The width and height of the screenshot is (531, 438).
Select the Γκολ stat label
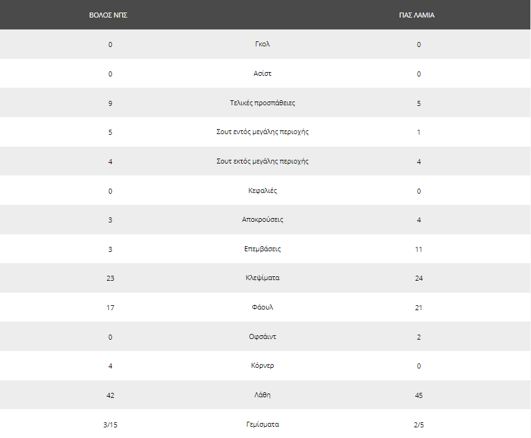(x=262, y=44)
